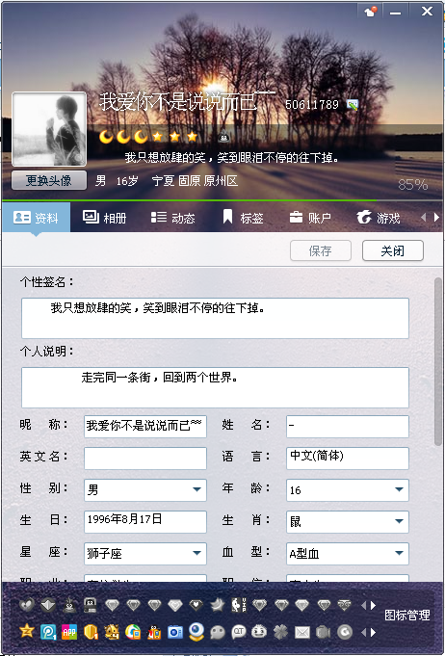Click the QQ game penguin icon
The height and width of the screenshot is (656, 445).
(x=154, y=632)
